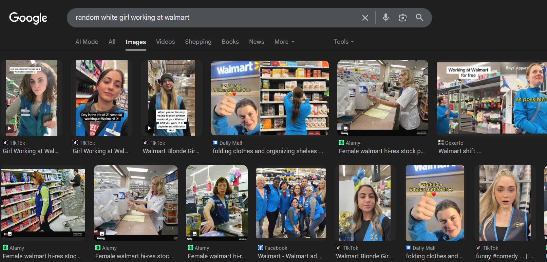The height and width of the screenshot is (262, 547).
Task: Click the play icon on 'young blonde girl' thumbnail
Action: 149,128
